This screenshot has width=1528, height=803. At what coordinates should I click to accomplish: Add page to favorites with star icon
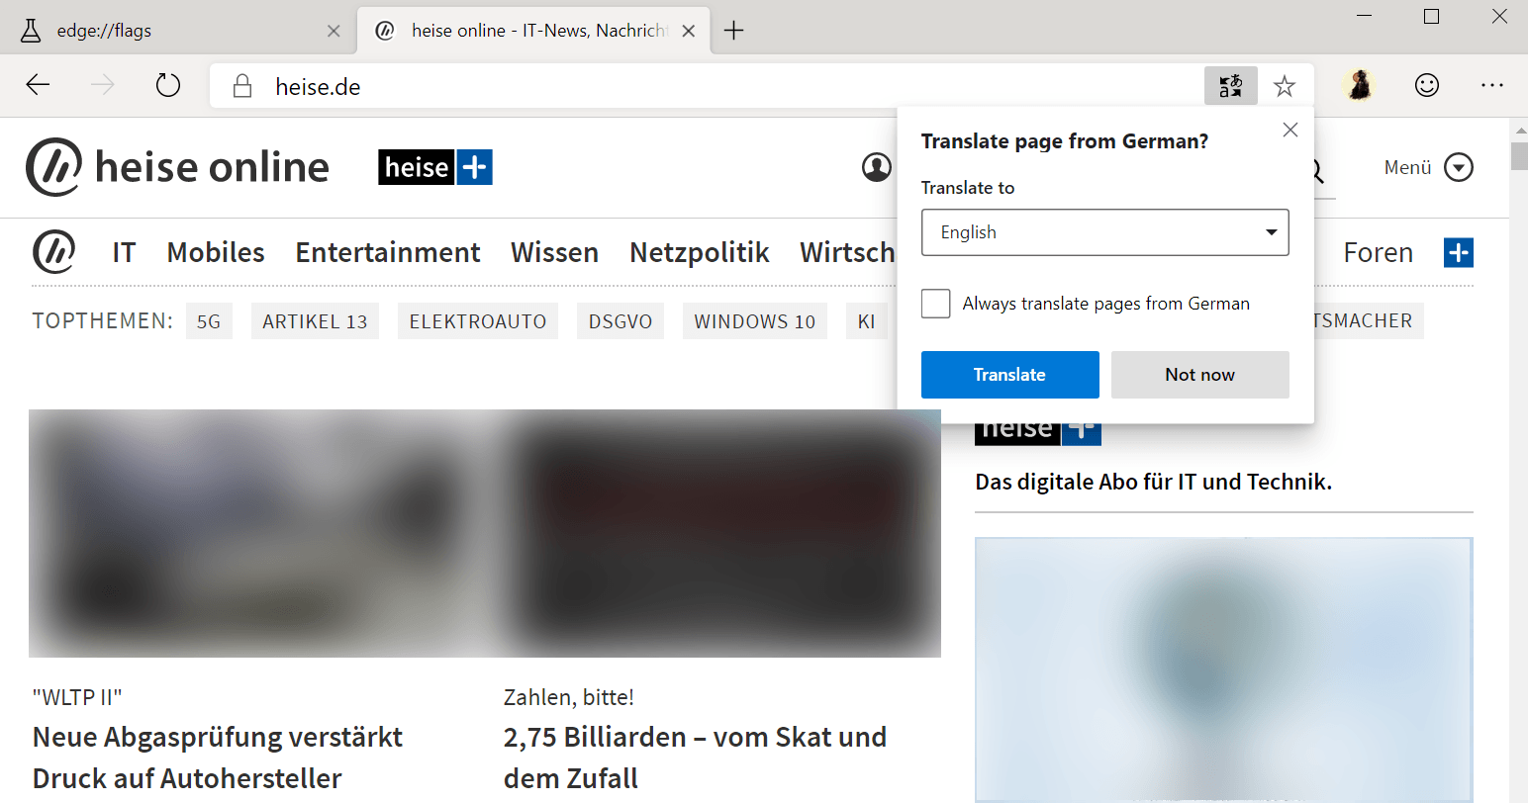click(1285, 86)
